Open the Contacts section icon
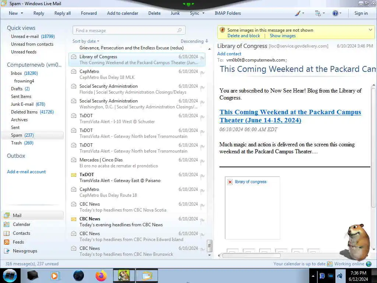The height and width of the screenshot is (283, 377). [x=7, y=233]
